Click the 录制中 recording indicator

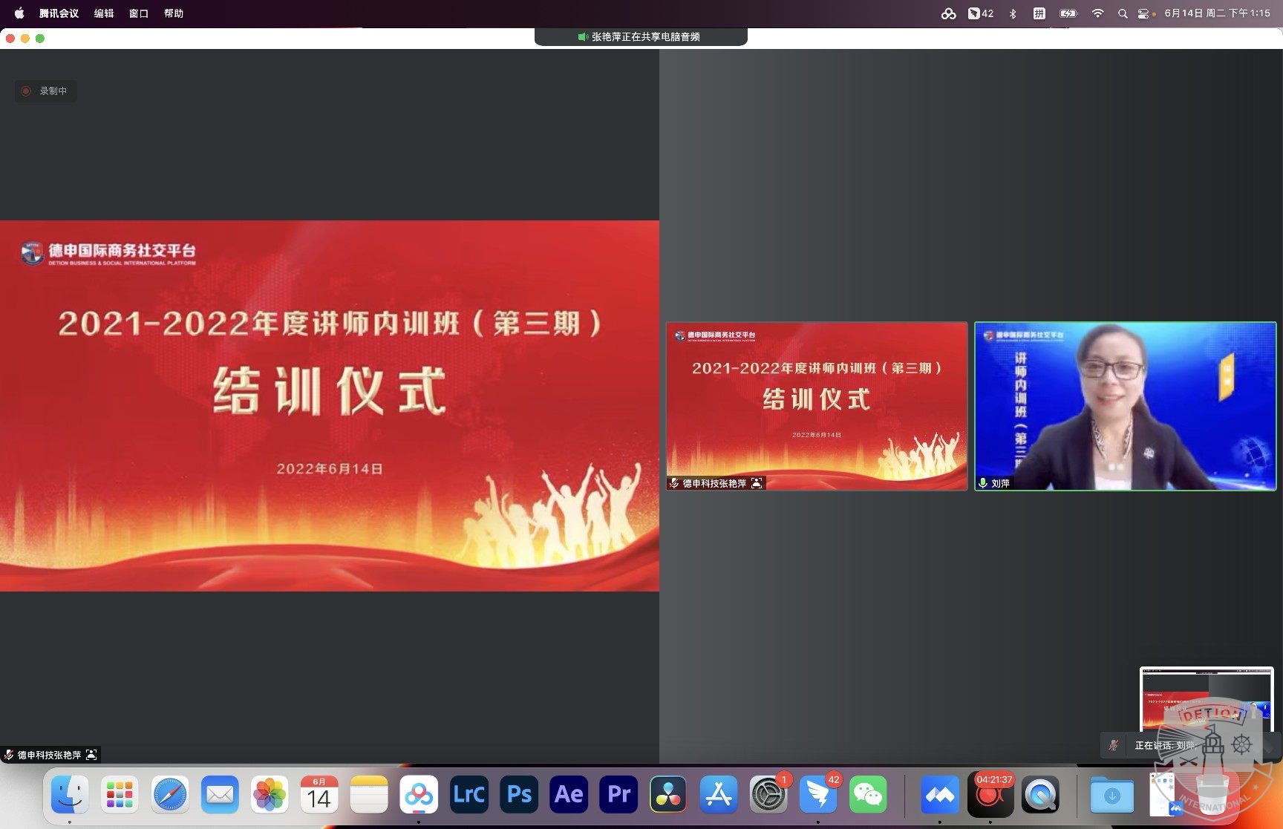click(45, 91)
